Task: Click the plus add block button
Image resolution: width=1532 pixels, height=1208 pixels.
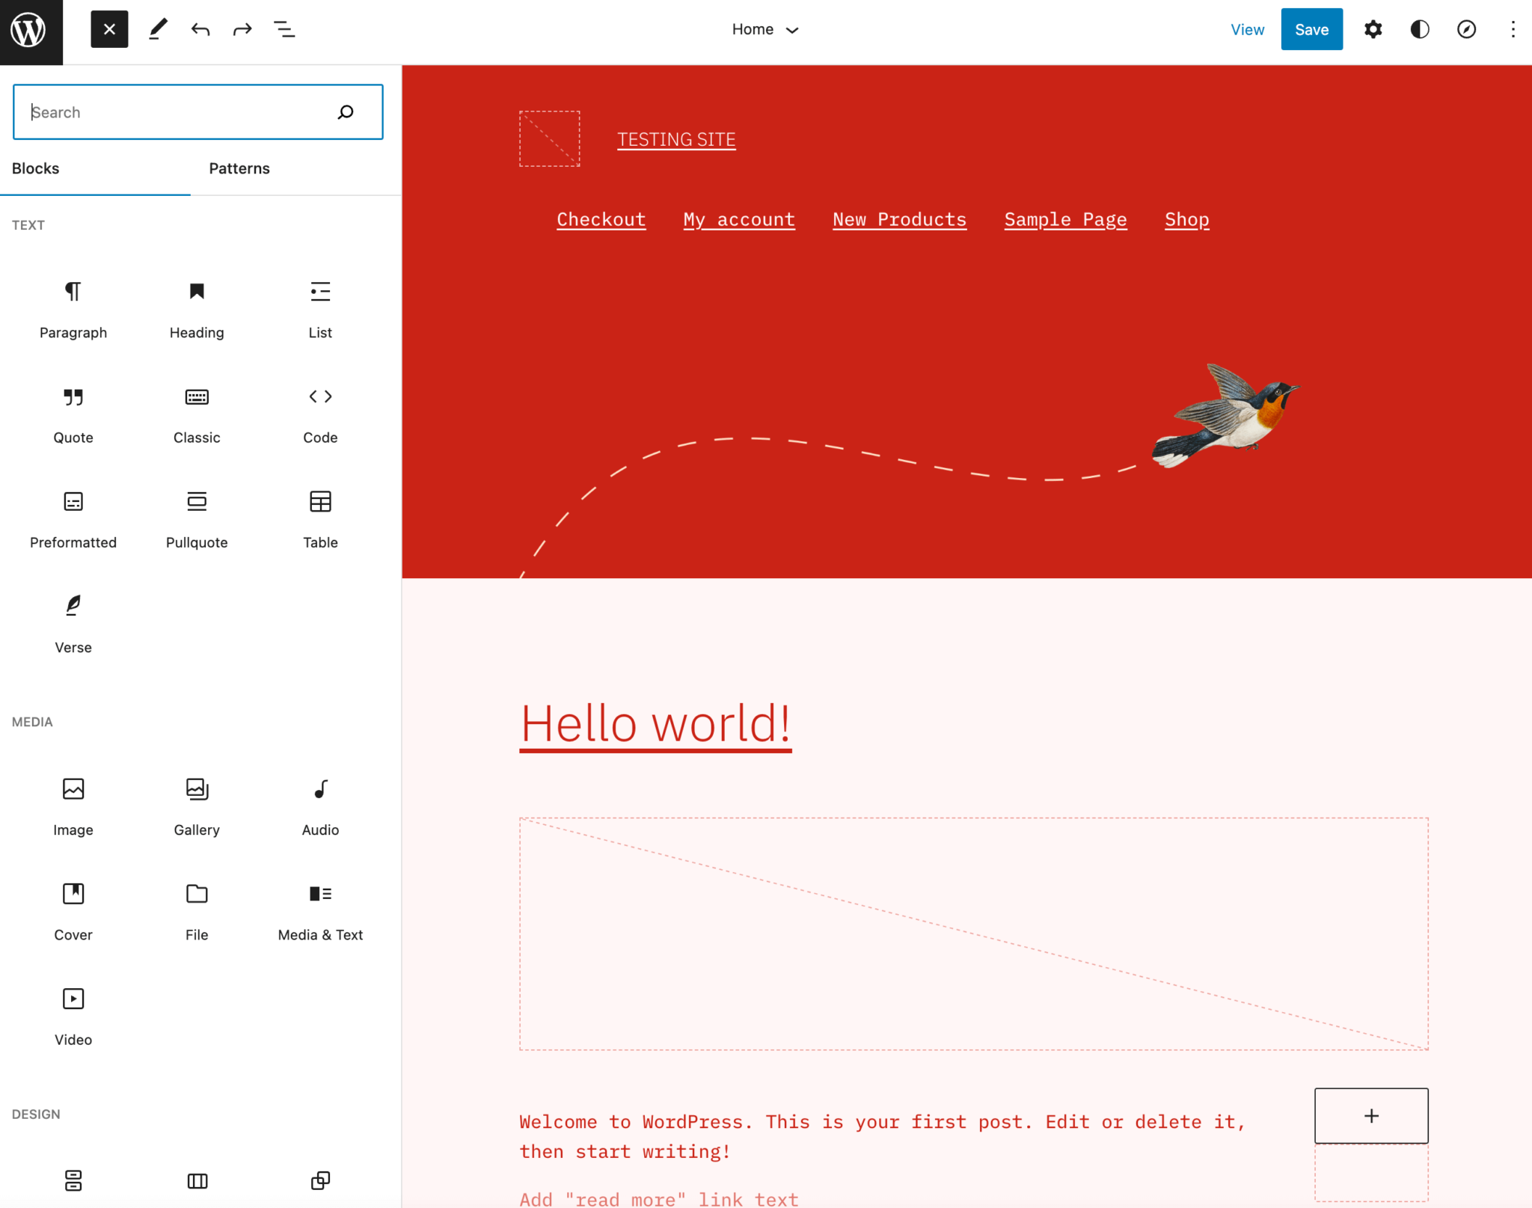Action: [x=1371, y=1115]
